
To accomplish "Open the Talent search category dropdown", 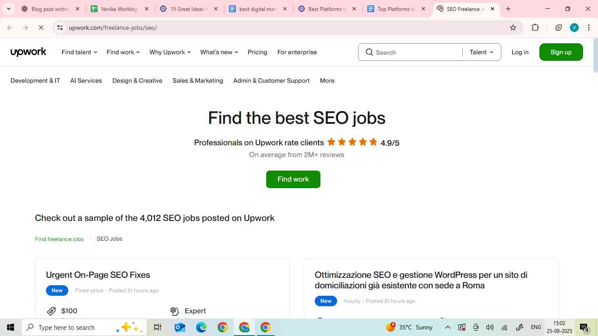I will coord(481,52).
